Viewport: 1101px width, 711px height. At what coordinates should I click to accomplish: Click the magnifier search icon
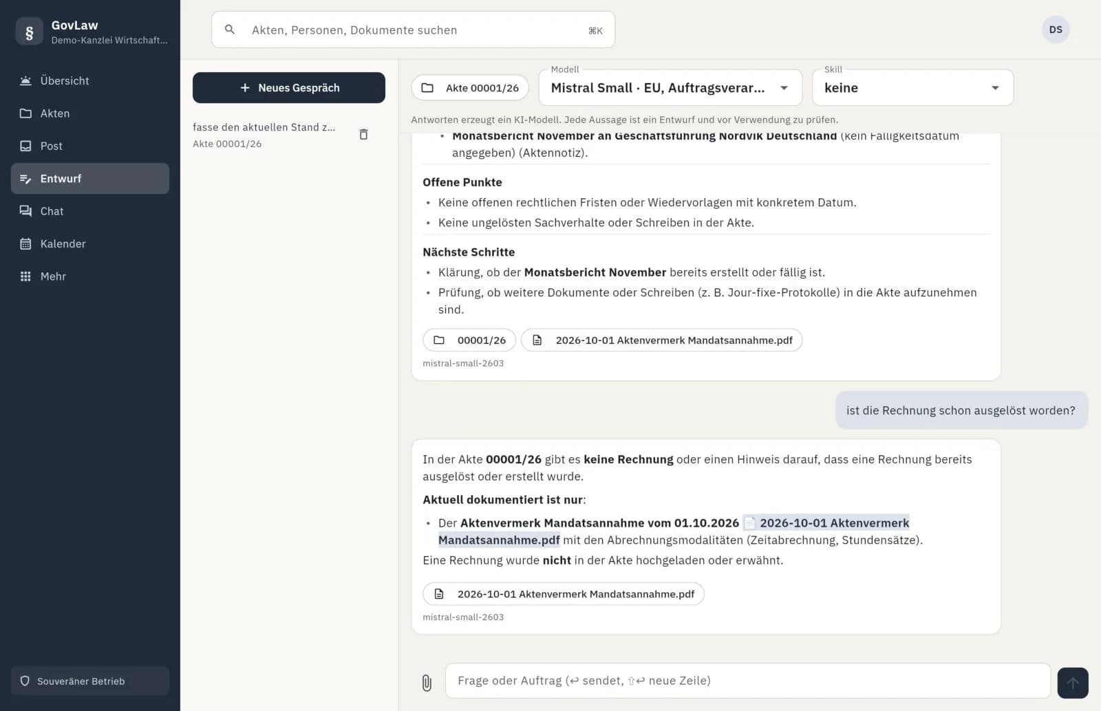pyautogui.click(x=230, y=30)
